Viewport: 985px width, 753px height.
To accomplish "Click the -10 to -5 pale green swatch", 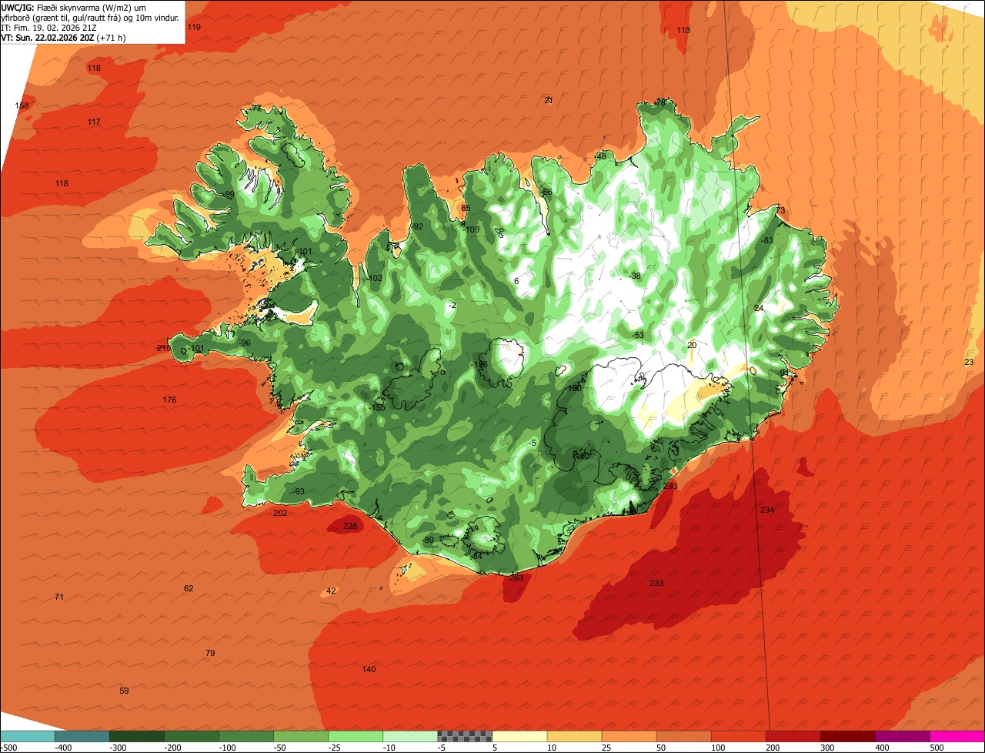I will point(410,735).
